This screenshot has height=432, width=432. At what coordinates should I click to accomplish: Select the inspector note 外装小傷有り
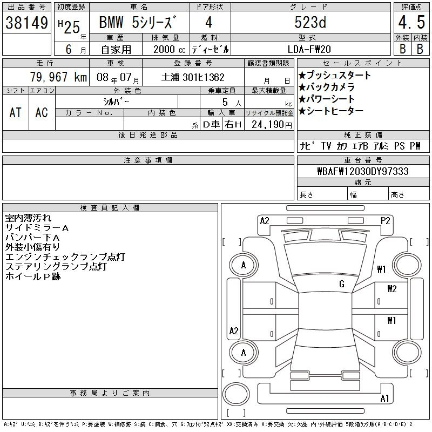tap(32, 247)
